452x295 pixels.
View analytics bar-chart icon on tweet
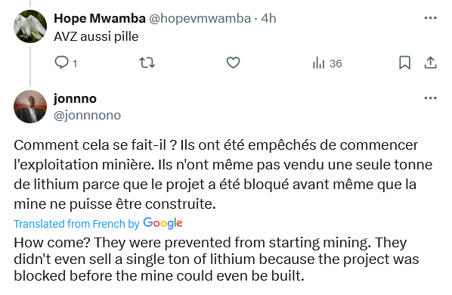click(x=318, y=63)
